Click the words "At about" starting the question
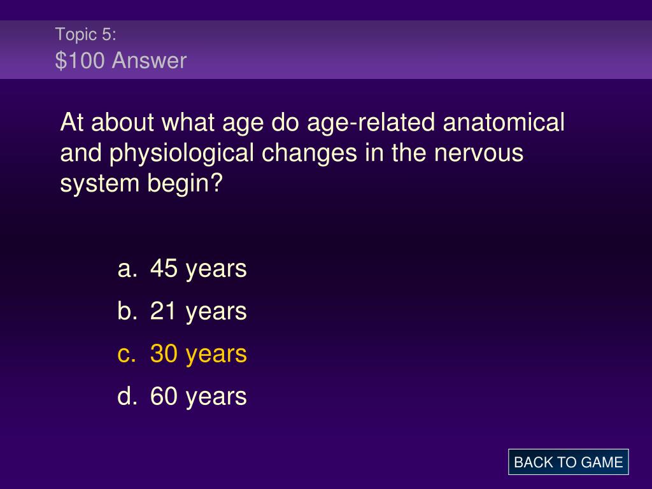 107,122
